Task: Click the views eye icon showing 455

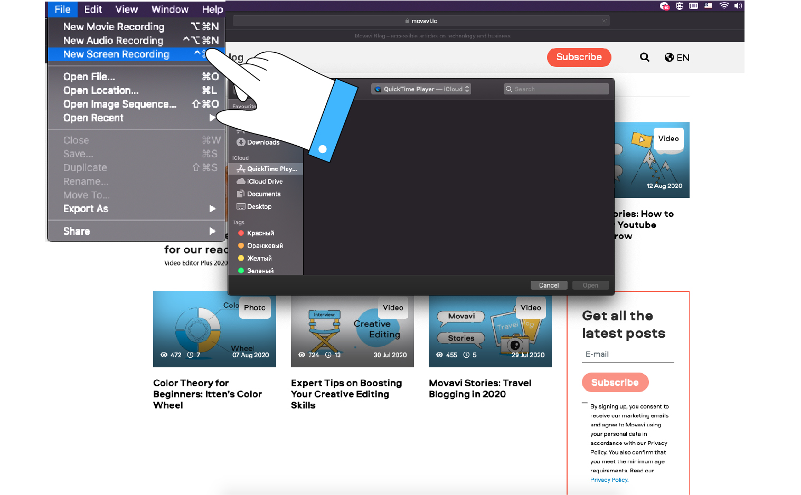Action: [439, 355]
